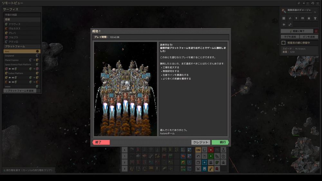Click the victory platform screenshot image
Screen dimensions: 322x181
[x=126, y=89]
